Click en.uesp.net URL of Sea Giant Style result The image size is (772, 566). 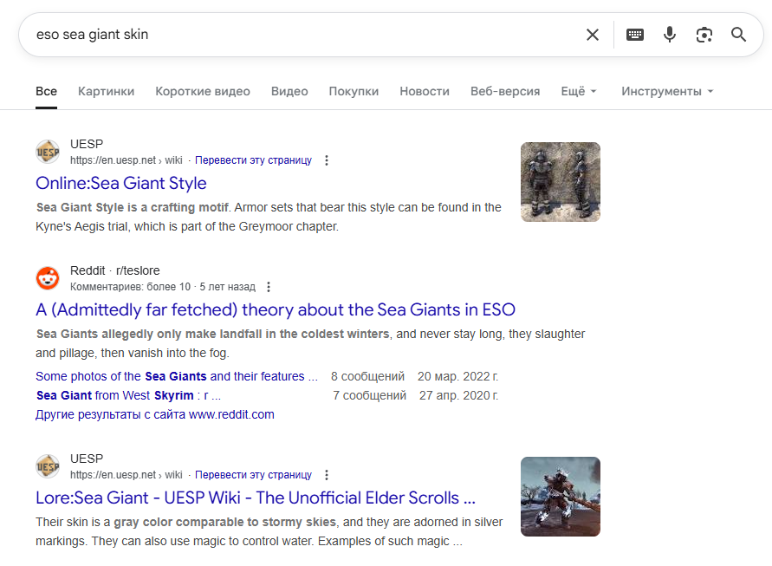[126, 160]
